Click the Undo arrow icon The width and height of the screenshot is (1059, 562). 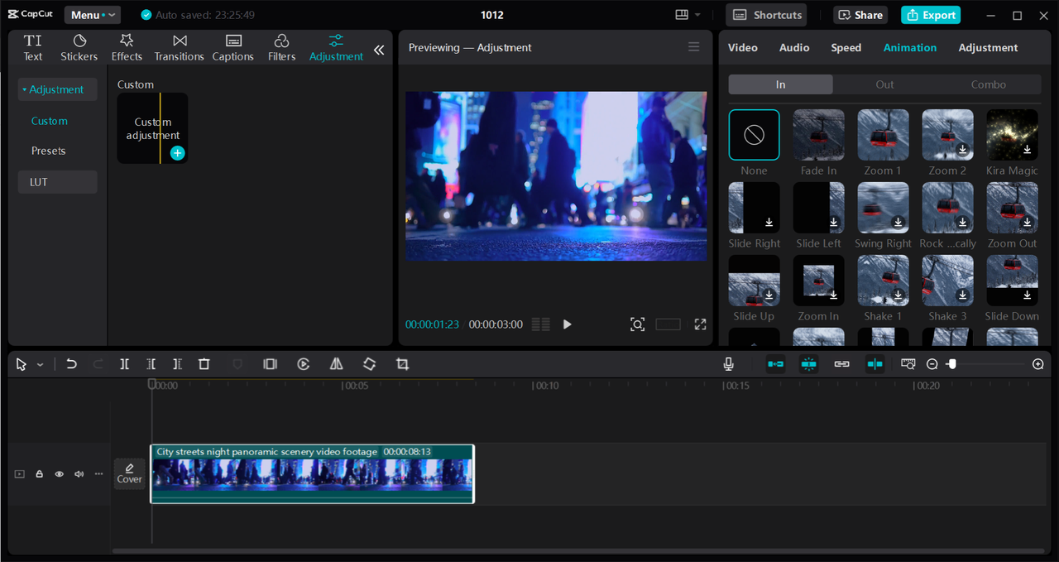click(72, 364)
